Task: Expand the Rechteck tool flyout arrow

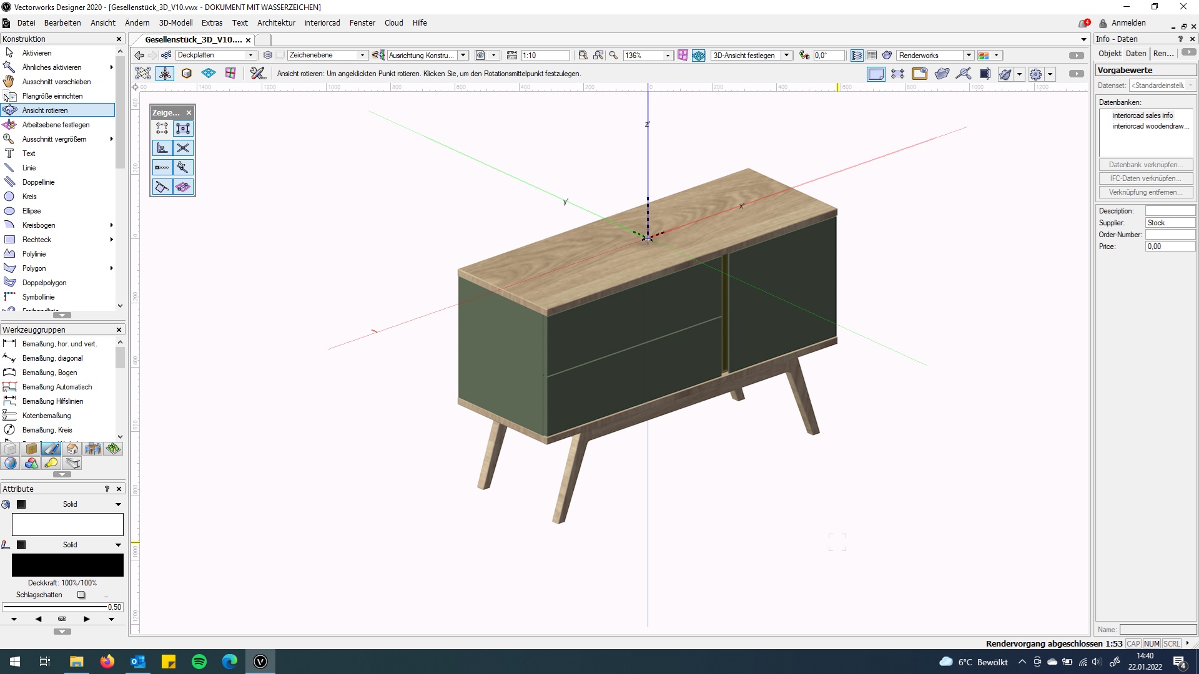Action: coord(111,240)
